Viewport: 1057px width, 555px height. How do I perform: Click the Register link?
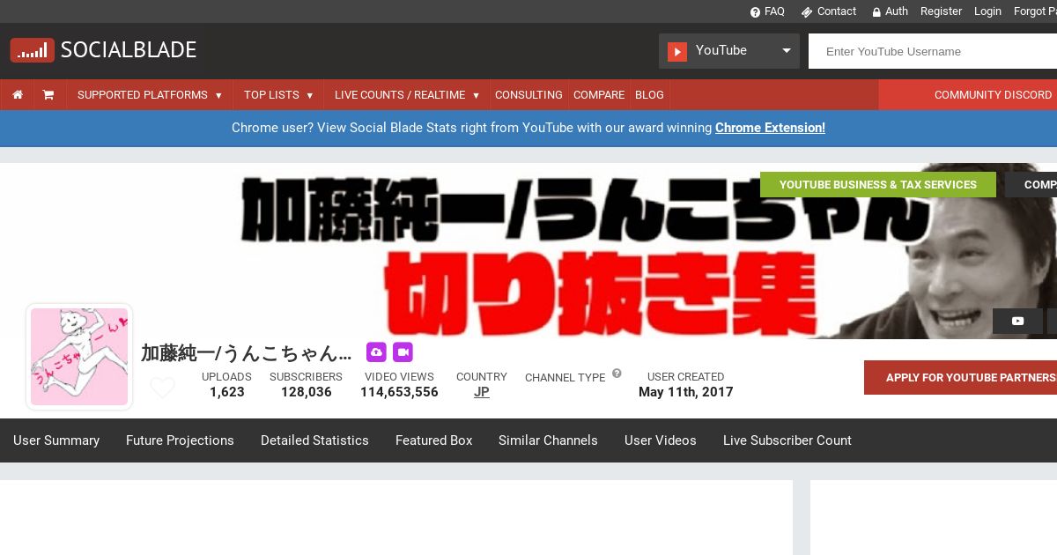[941, 11]
